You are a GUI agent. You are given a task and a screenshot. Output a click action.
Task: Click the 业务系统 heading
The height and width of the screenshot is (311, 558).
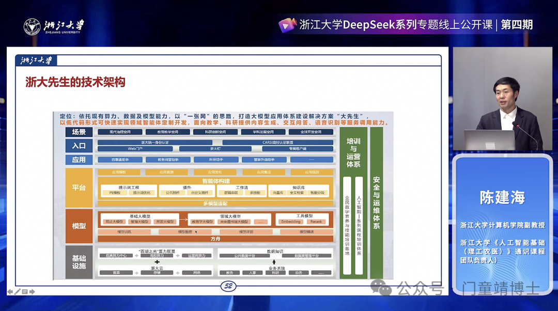coord(276,268)
